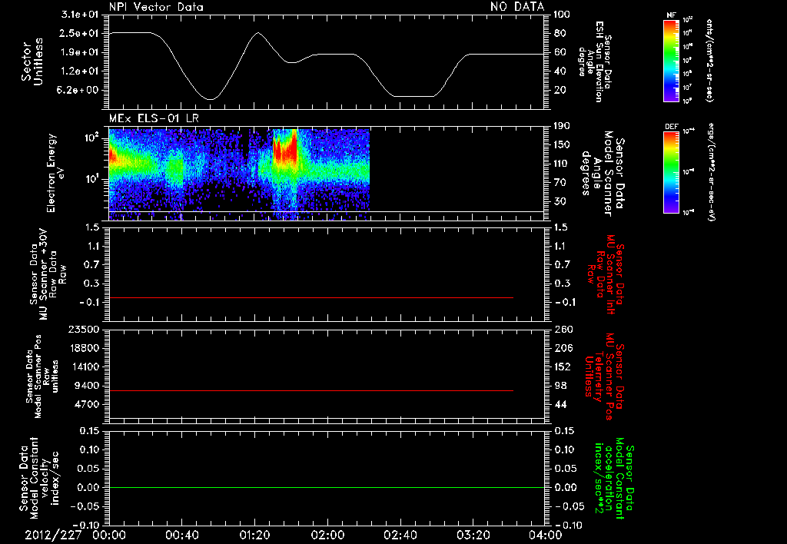Image resolution: width=787 pixels, height=544 pixels.
Task: Click the '206' telemetry axis value
Action: click(562, 348)
